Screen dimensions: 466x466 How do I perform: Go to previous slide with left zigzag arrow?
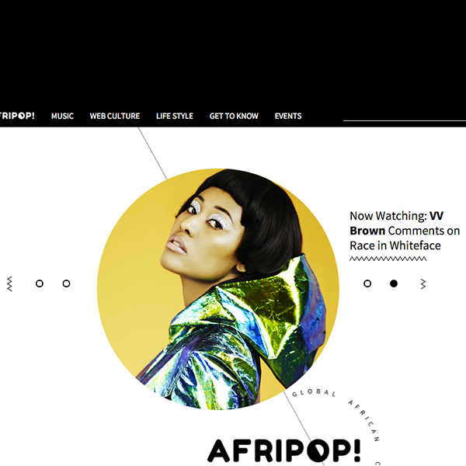pyautogui.click(x=9, y=283)
